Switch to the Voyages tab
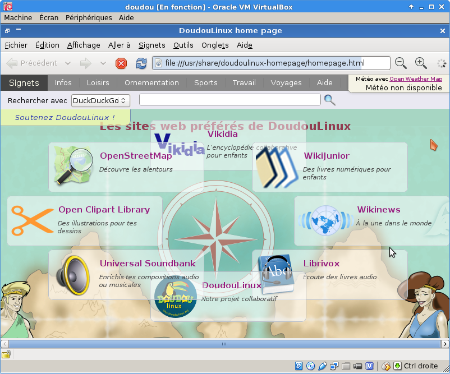450x374 pixels. [286, 83]
